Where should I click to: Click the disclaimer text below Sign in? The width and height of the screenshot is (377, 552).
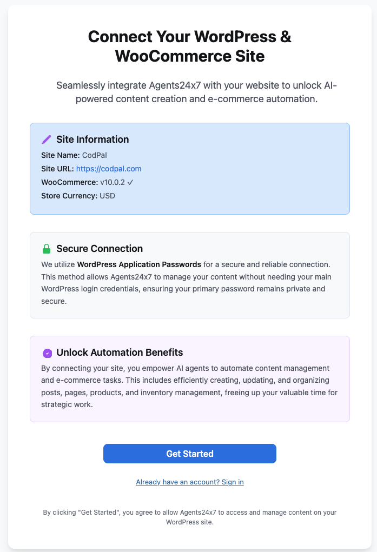(x=190, y=517)
